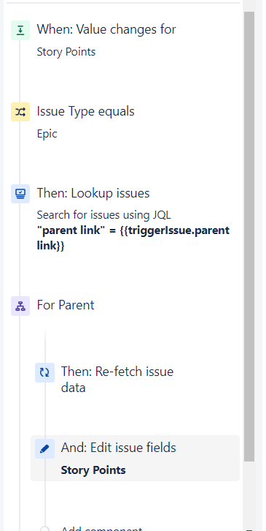Click the Add component label

tap(101, 528)
